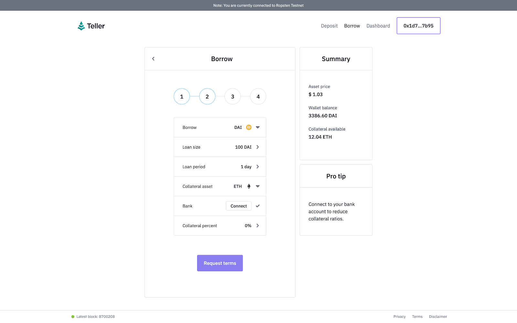517x323 pixels.
Task: Select step 4 in progress indicator
Action: point(258,97)
